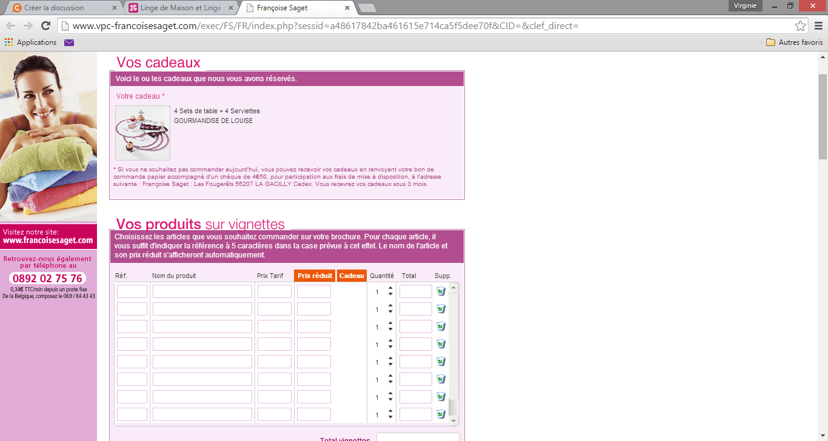Open the Applications shortcut in bookmarks bar
The image size is (828, 441).
pos(30,42)
